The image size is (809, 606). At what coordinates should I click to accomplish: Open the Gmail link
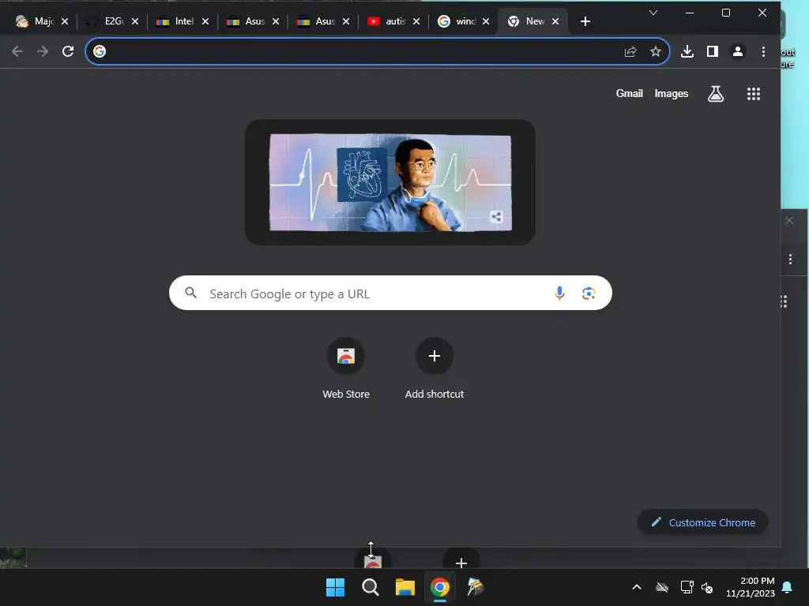[629, 93]
